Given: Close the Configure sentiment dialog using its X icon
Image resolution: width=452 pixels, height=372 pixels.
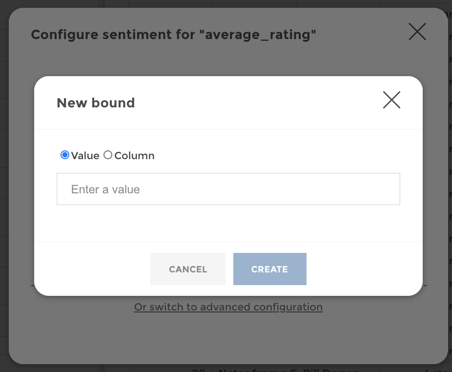Looking at the screenshot, I should [417, 32].
